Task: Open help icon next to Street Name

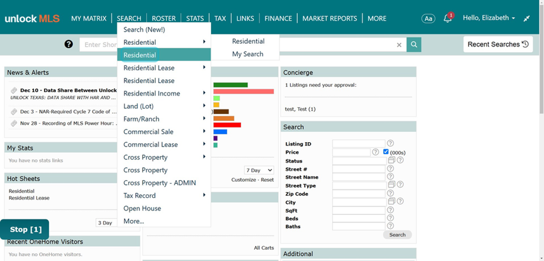Action: click(390, 177)
